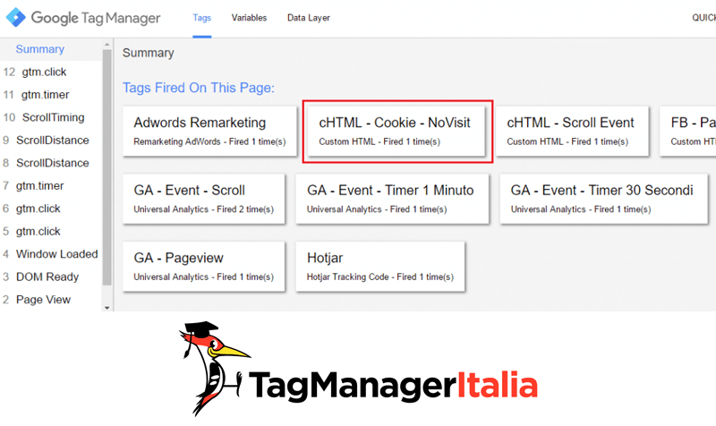Image resolution: width=716 pixels, height=426 pixels.
Task: Open GA - Event - Timer 1 Minuto tag
Action: pos(392,199)
